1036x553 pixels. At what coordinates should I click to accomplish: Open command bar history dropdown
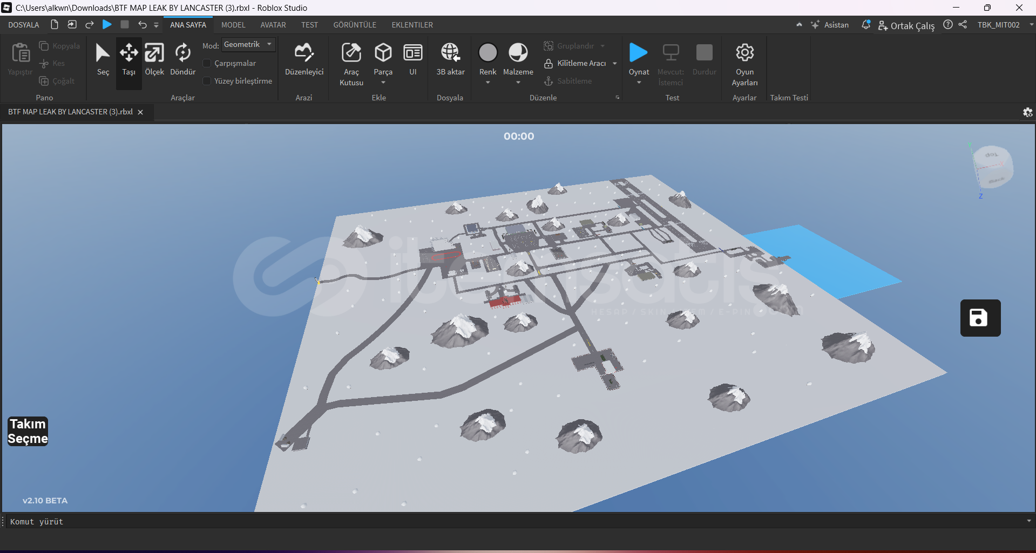pyautogui.click(x=1029, y=521)
